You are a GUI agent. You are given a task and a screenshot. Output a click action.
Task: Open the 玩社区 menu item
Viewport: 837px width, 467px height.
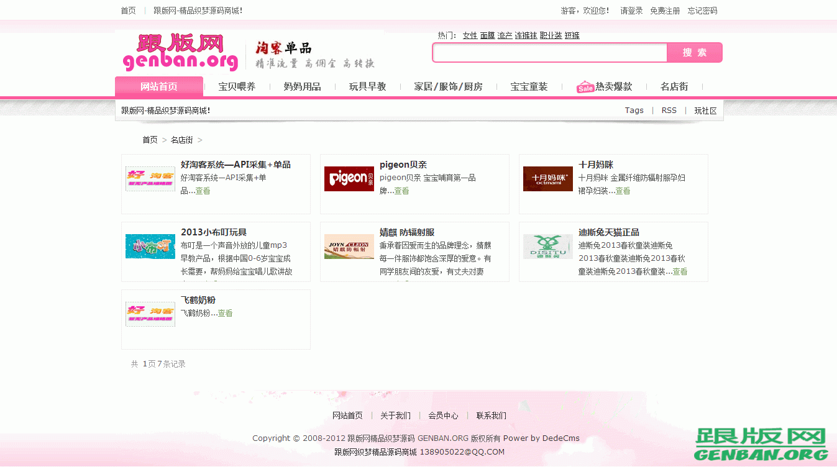point(705,110)
